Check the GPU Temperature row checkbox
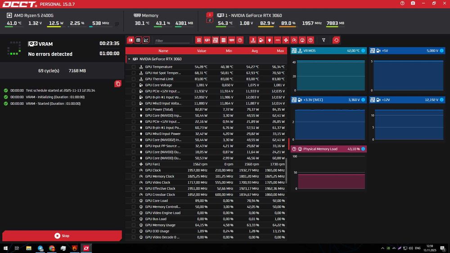Screen dimensions: 450x253 [x=134, y=67]
